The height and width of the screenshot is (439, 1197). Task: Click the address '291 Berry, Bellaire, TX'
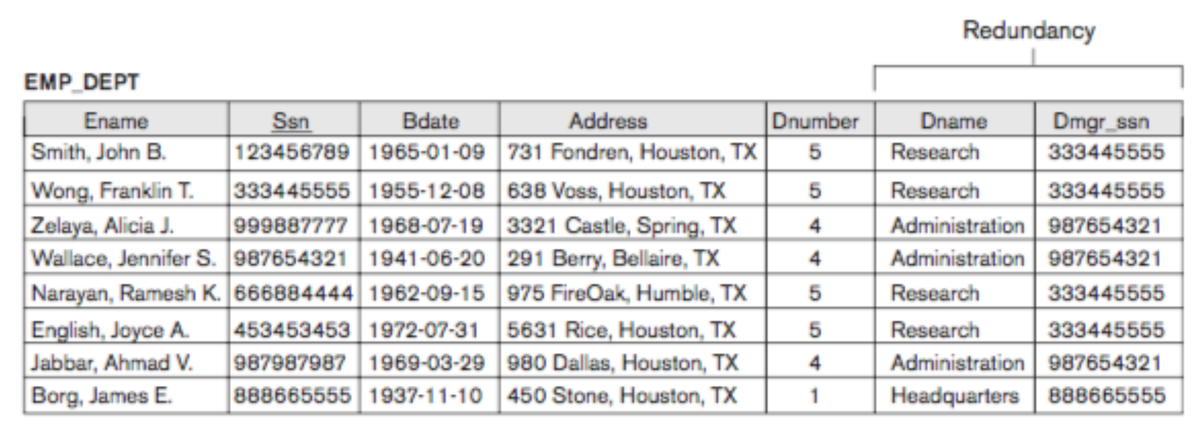click(613, 259)
